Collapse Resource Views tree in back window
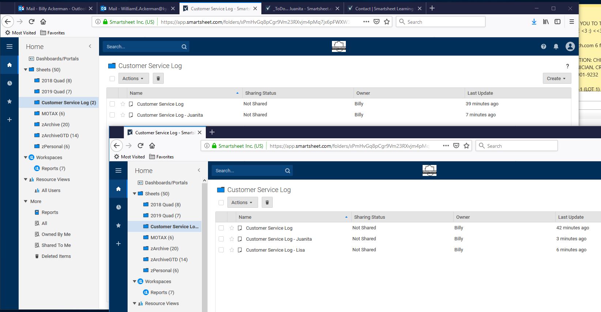 pos(26,179)
